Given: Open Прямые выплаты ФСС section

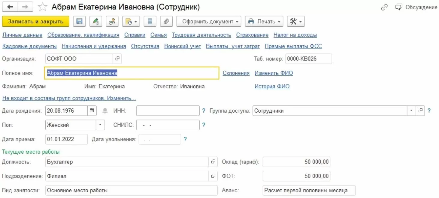Looking at the screenshot, I should coord(293,46).
